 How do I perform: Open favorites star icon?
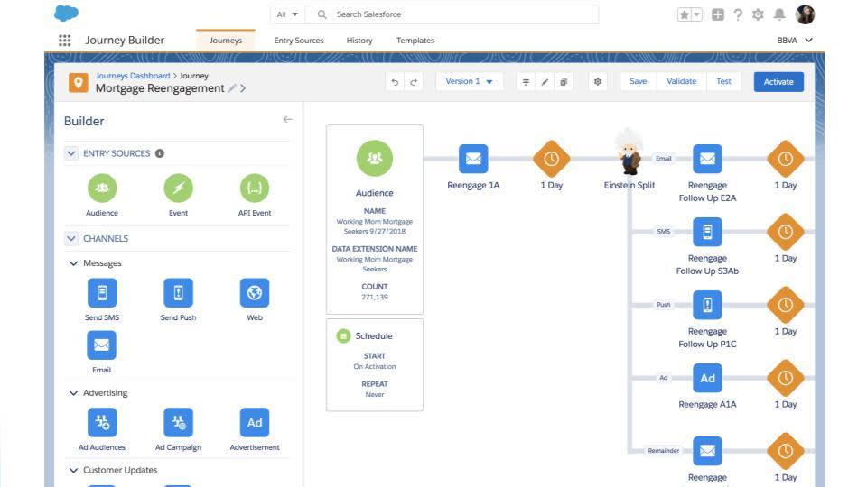(684, 14)
